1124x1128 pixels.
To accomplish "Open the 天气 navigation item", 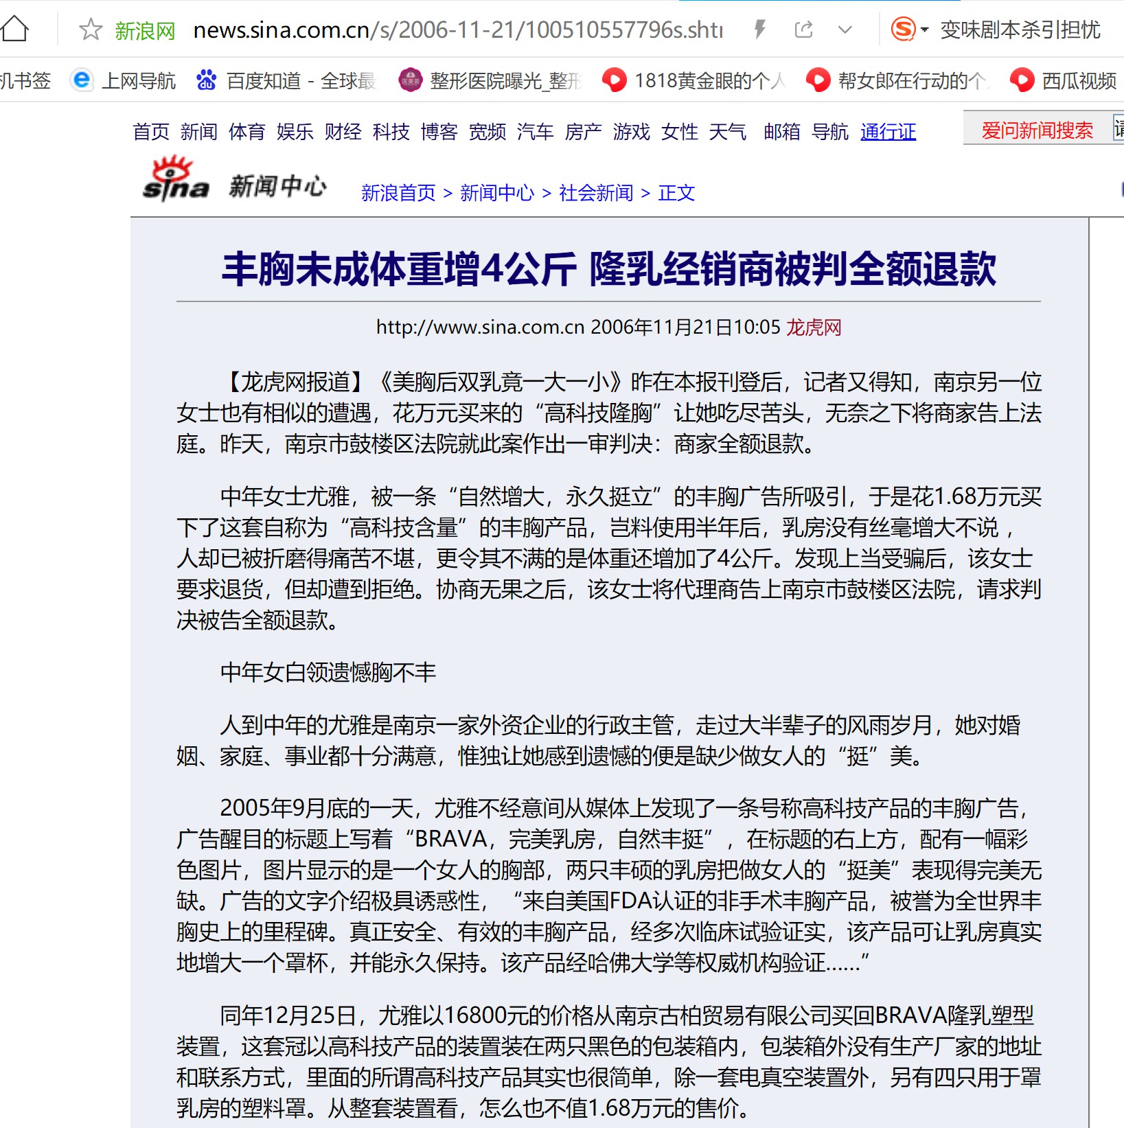I will (728, 131).
